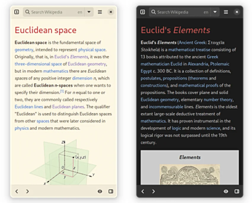Click the 3D coordinate axes diagram

tap(63, 162)
